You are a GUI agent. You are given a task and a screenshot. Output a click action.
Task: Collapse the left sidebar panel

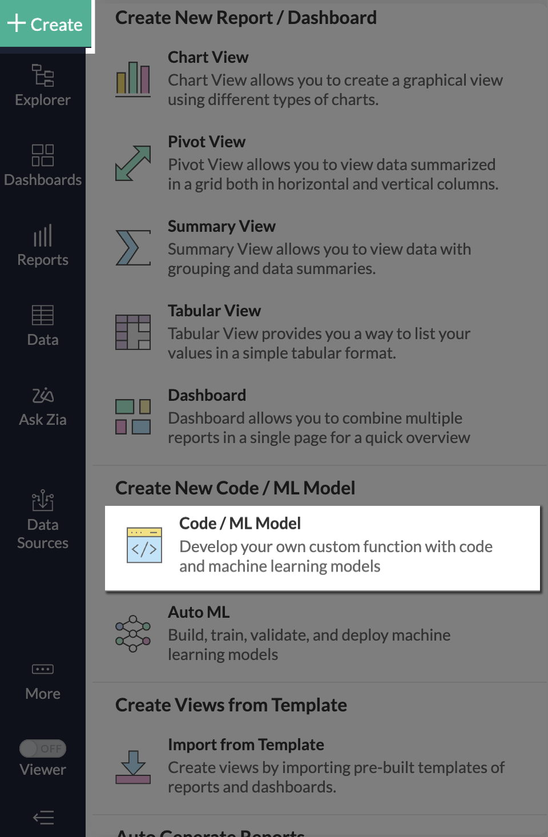pos(43,818)
